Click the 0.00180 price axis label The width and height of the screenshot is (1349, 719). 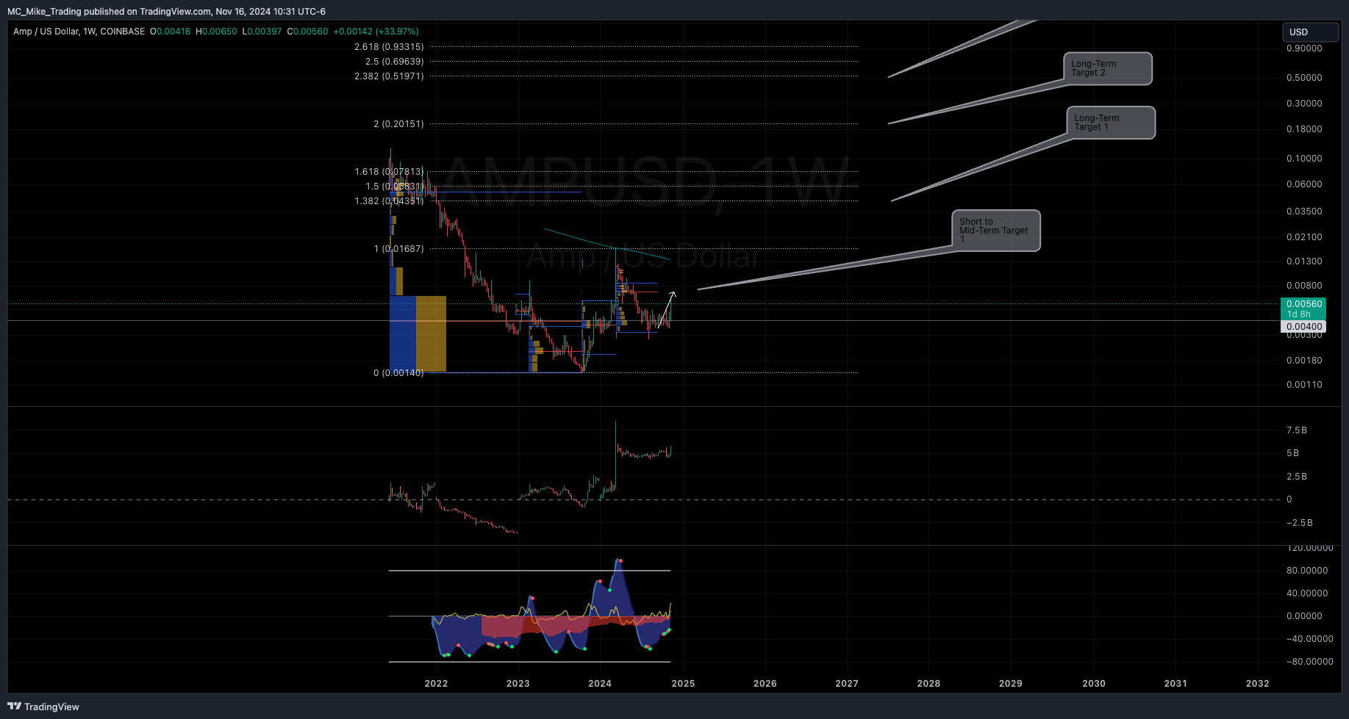[1304, 361]
